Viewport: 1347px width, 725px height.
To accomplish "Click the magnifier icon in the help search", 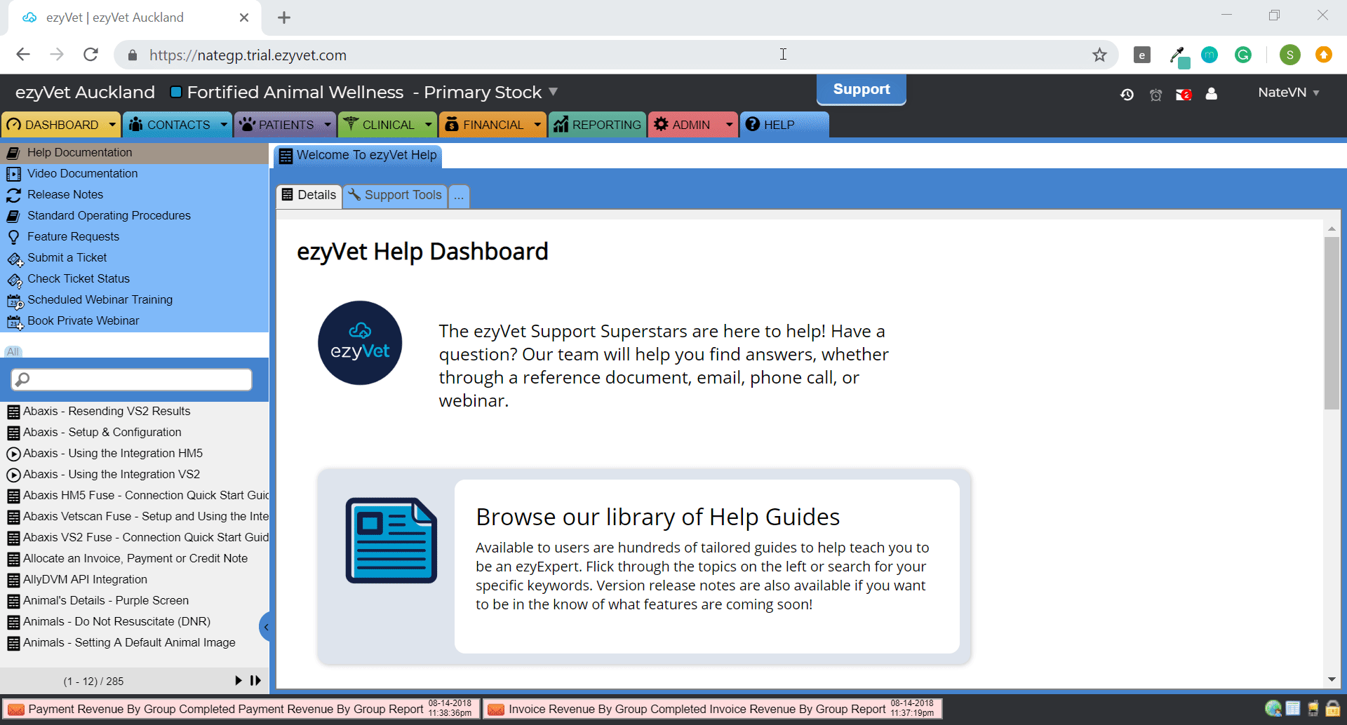I will (22, 379).
